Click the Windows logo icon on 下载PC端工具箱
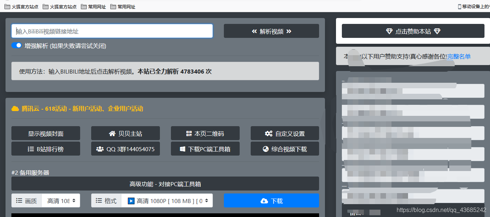Screen dimensions: 490x217 click(x=182, y=149)
